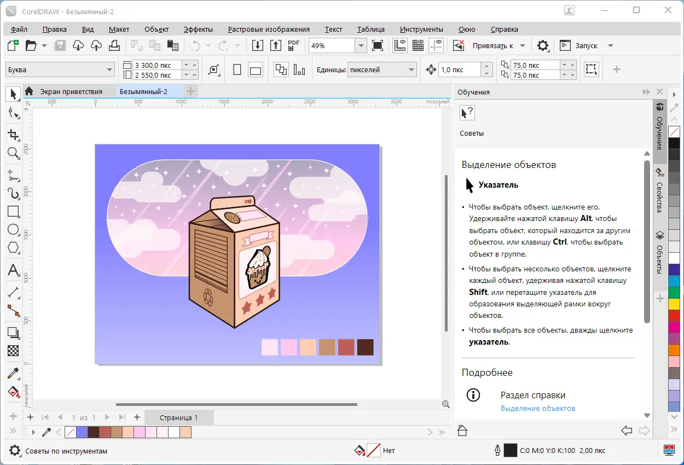Select the Rectangle tool
Viewport: 684px width, 465px height.
coord(13,212)
